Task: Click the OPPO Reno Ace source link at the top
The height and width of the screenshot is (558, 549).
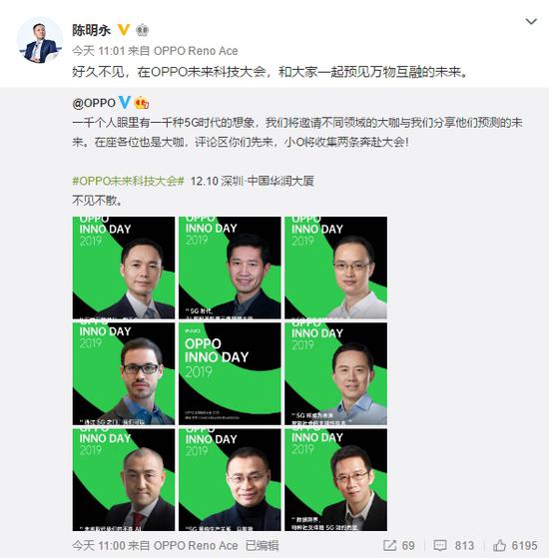Action: (x=196, y=51)
